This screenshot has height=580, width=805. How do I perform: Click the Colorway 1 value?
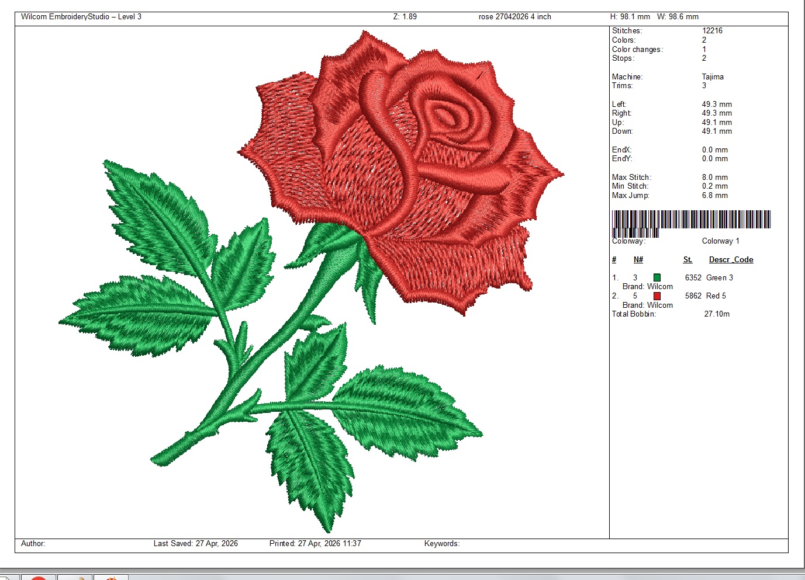click(720, 241)
